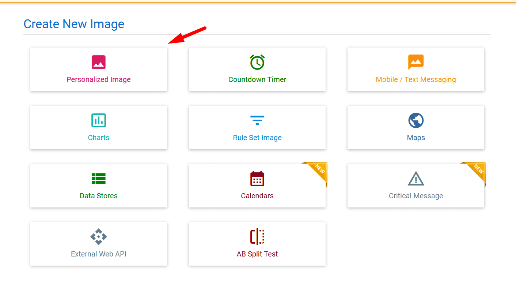Click the NEW ribbon on Critical Message card
Viewport: 516px width, 281px height.
tap(477, 170)
